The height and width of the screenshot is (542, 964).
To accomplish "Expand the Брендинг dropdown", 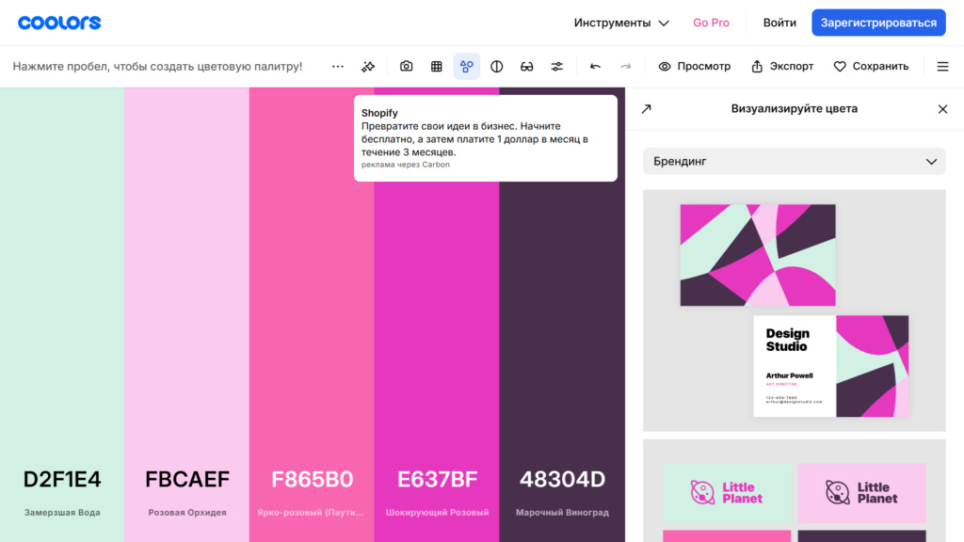I will (x=795, y=162).
